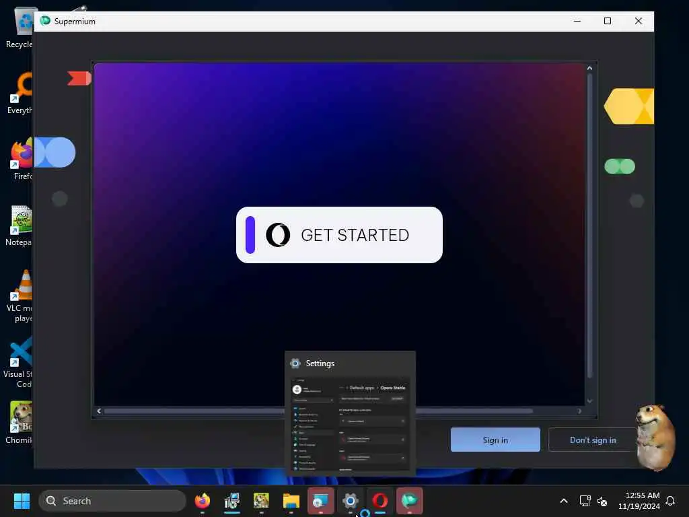
Task: Open the notifications bell icon
Action: pos(671,501)
